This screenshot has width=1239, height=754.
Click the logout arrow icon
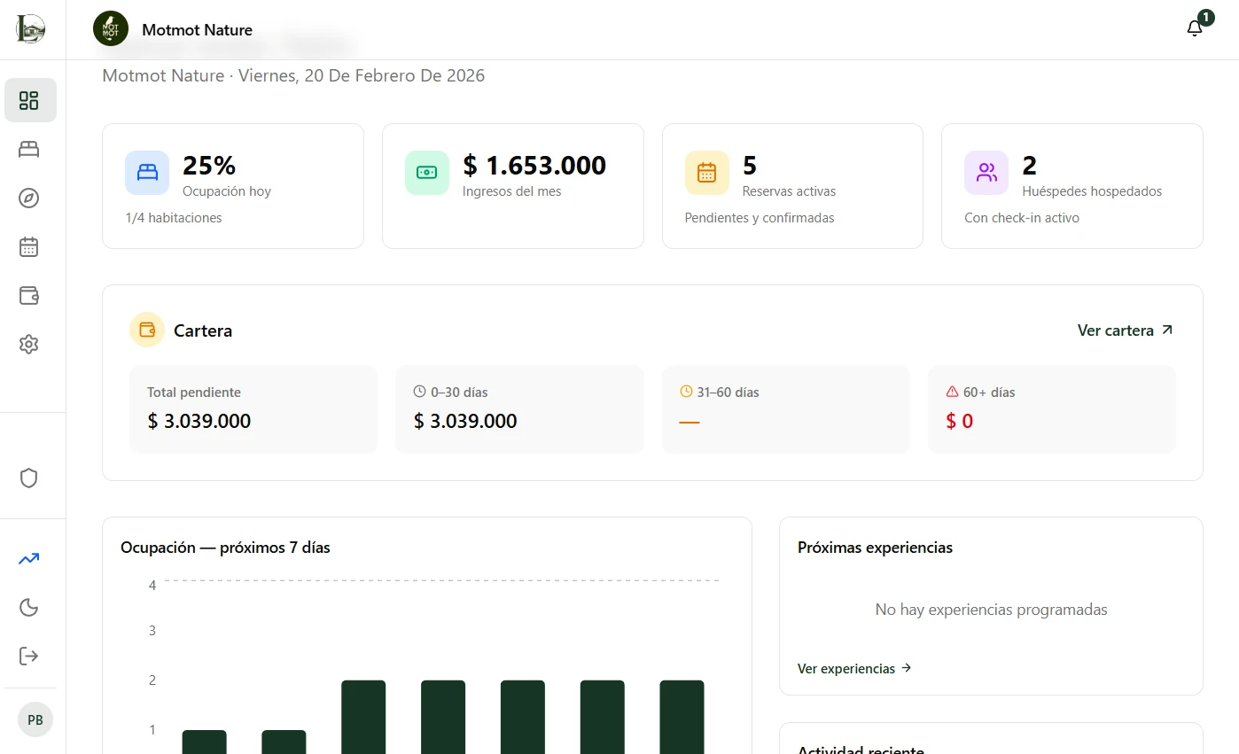click(28, 656)
